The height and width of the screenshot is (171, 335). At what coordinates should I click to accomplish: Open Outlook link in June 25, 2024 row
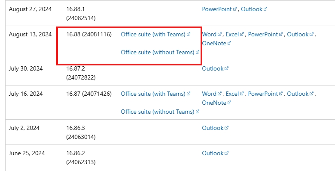[215, 153]
